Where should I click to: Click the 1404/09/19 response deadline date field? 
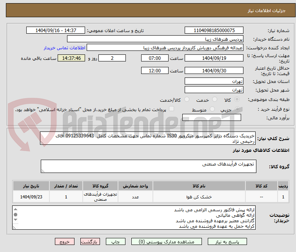pos(214,58)
